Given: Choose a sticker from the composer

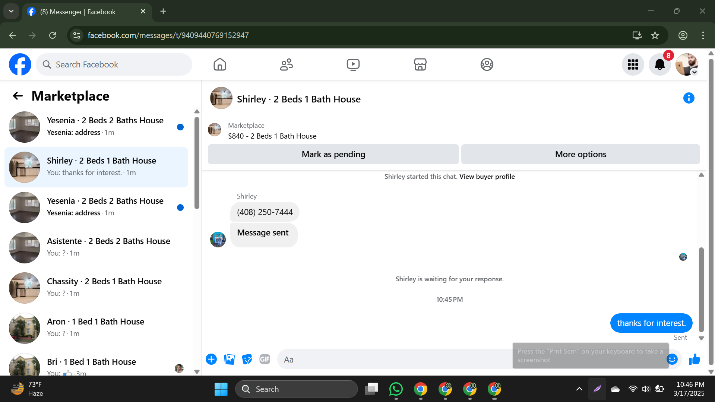Looking at the screenshot, I should (x=247, y=359).
